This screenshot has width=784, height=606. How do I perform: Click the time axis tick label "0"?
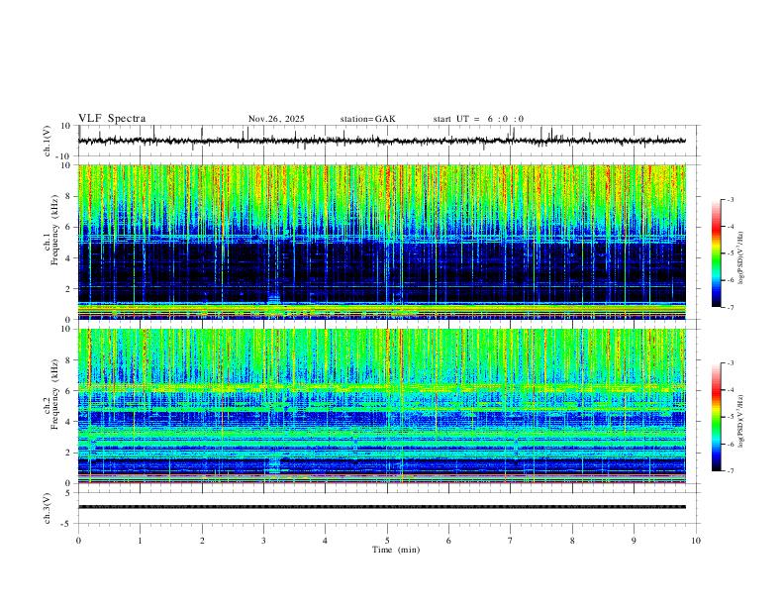click(x=78, y=541)
